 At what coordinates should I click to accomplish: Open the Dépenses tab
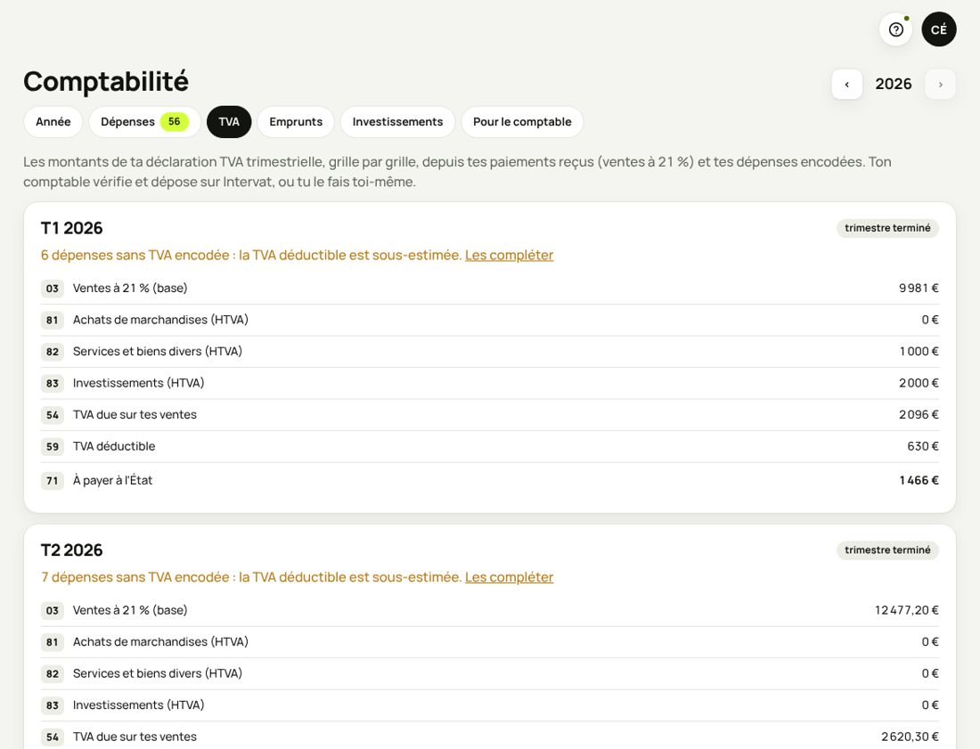(144, 122)
